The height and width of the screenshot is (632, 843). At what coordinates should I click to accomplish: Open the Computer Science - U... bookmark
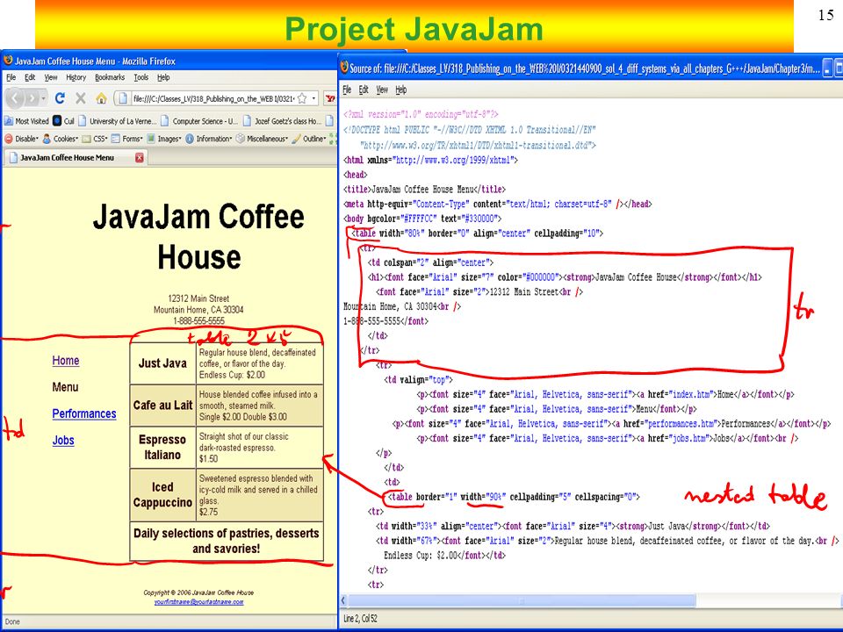click(199, 121)
